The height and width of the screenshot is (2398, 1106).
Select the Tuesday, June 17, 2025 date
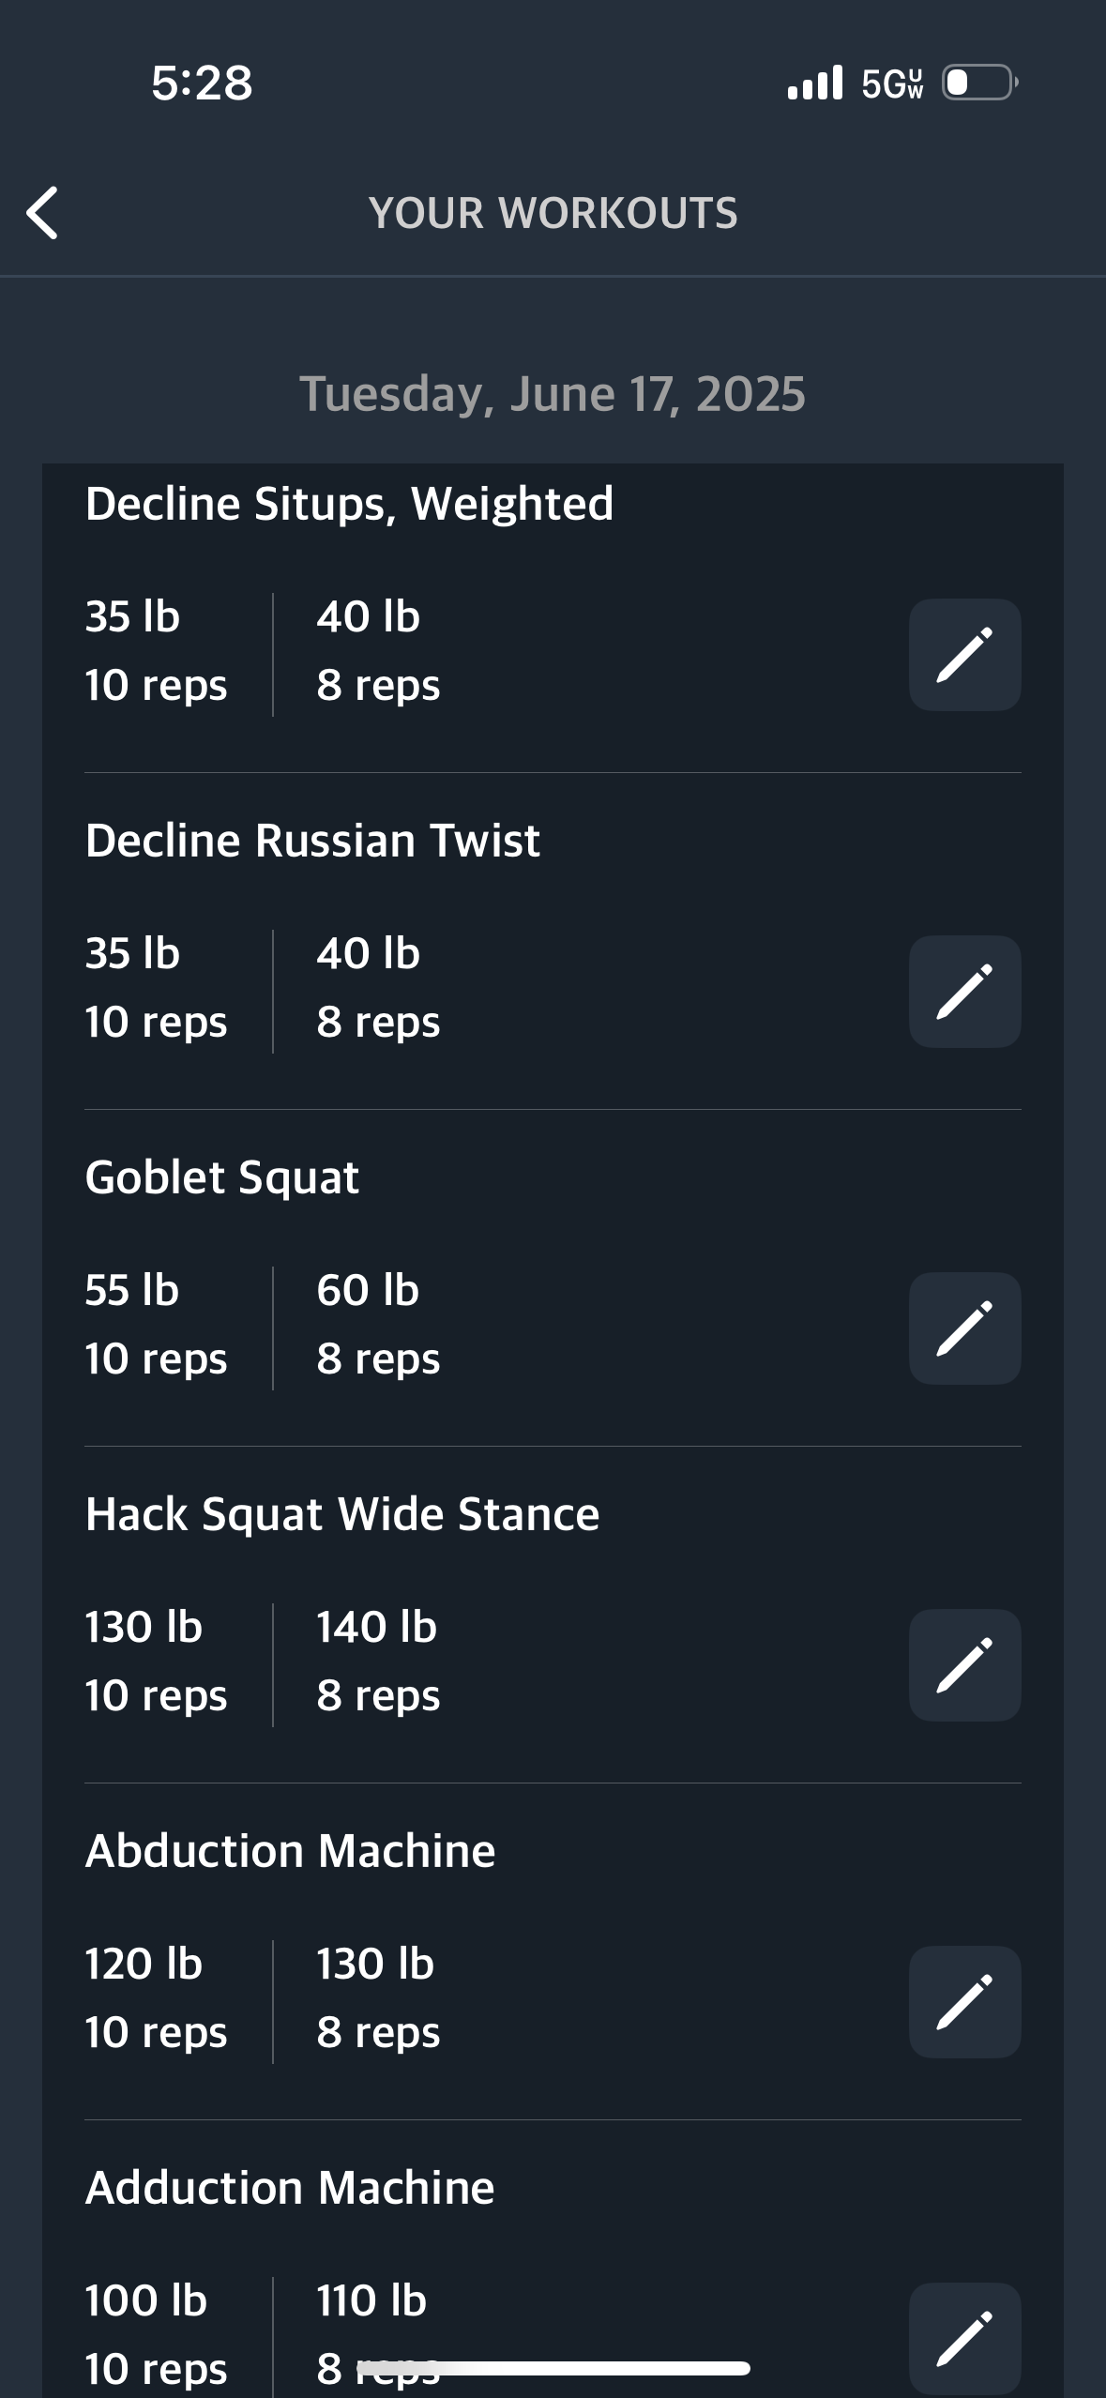tap(553, 394)
